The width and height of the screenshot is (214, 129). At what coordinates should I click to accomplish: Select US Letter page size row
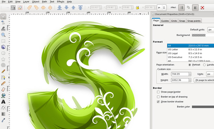[x=190, y=50]
